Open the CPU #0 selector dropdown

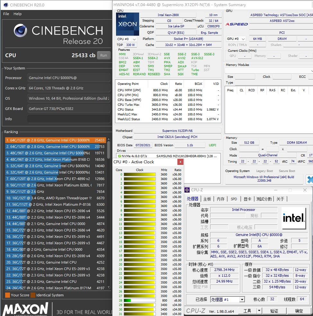pos(127,39)
